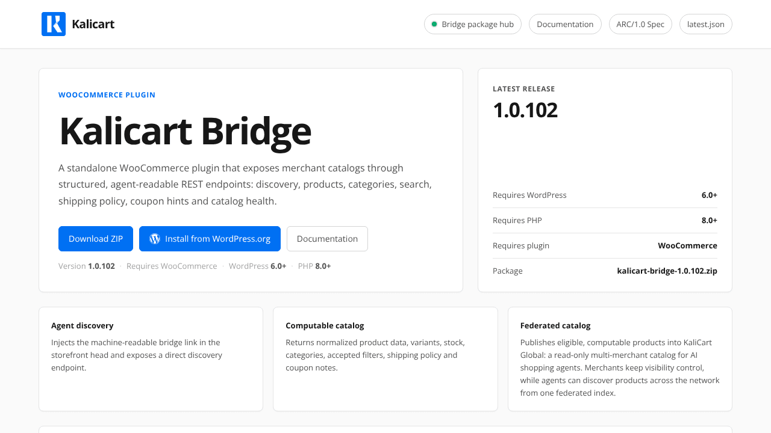Viewport: 771px width, 433px height.
Task: Click Install from WordPress.org button
Action: 210,239
